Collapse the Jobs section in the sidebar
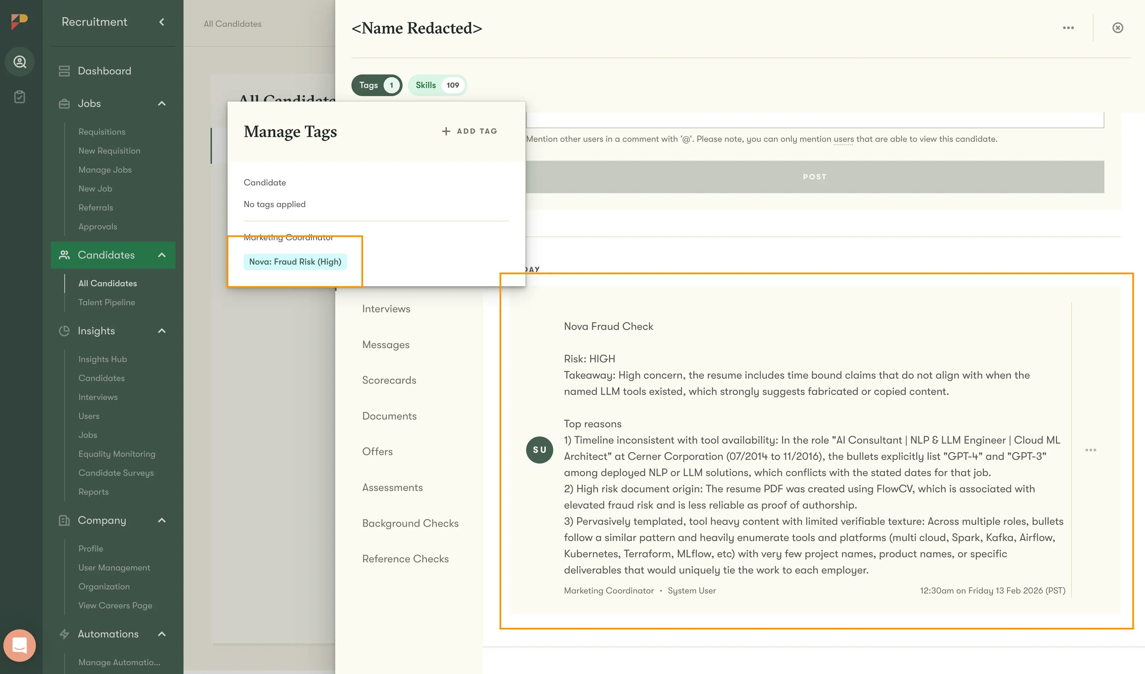 point(162,104)
